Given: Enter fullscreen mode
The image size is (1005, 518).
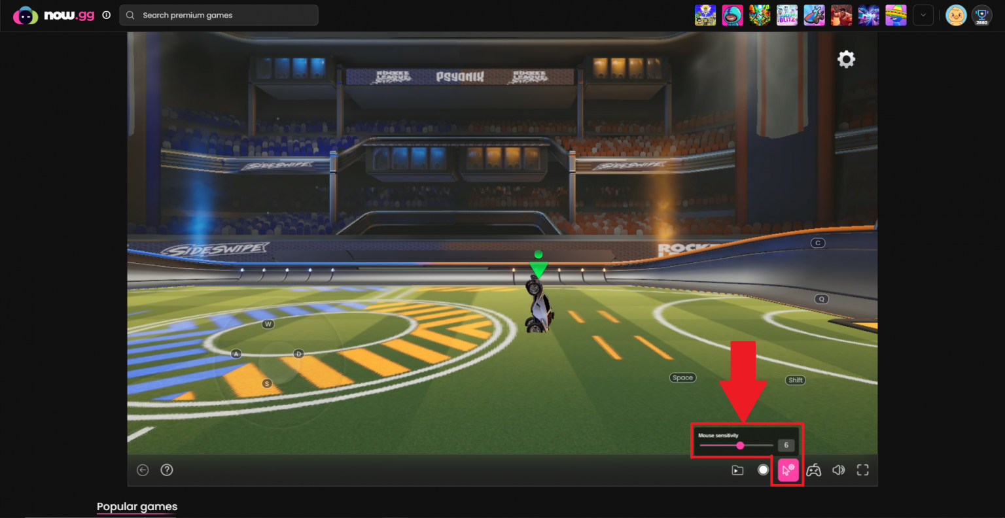Looking at the screenshot, I should click(x=862, y=470).
